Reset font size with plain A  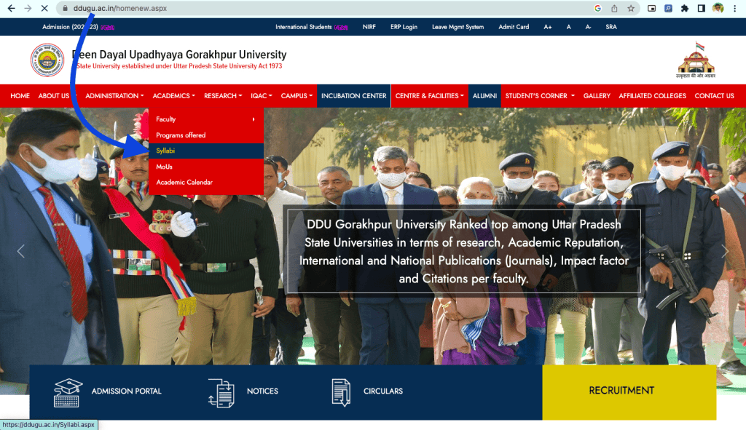pyautogui.click(x=568, y=27)
